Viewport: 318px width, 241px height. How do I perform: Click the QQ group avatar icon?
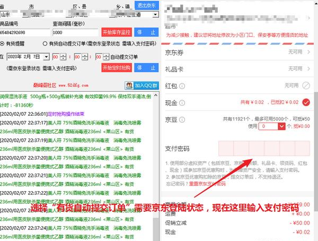click(129, 85)
